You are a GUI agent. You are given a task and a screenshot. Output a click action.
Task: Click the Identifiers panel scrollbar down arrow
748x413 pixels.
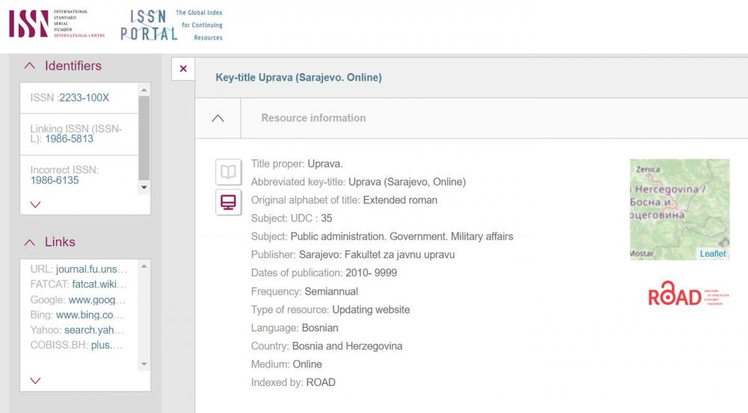click(x=144, y=187)
